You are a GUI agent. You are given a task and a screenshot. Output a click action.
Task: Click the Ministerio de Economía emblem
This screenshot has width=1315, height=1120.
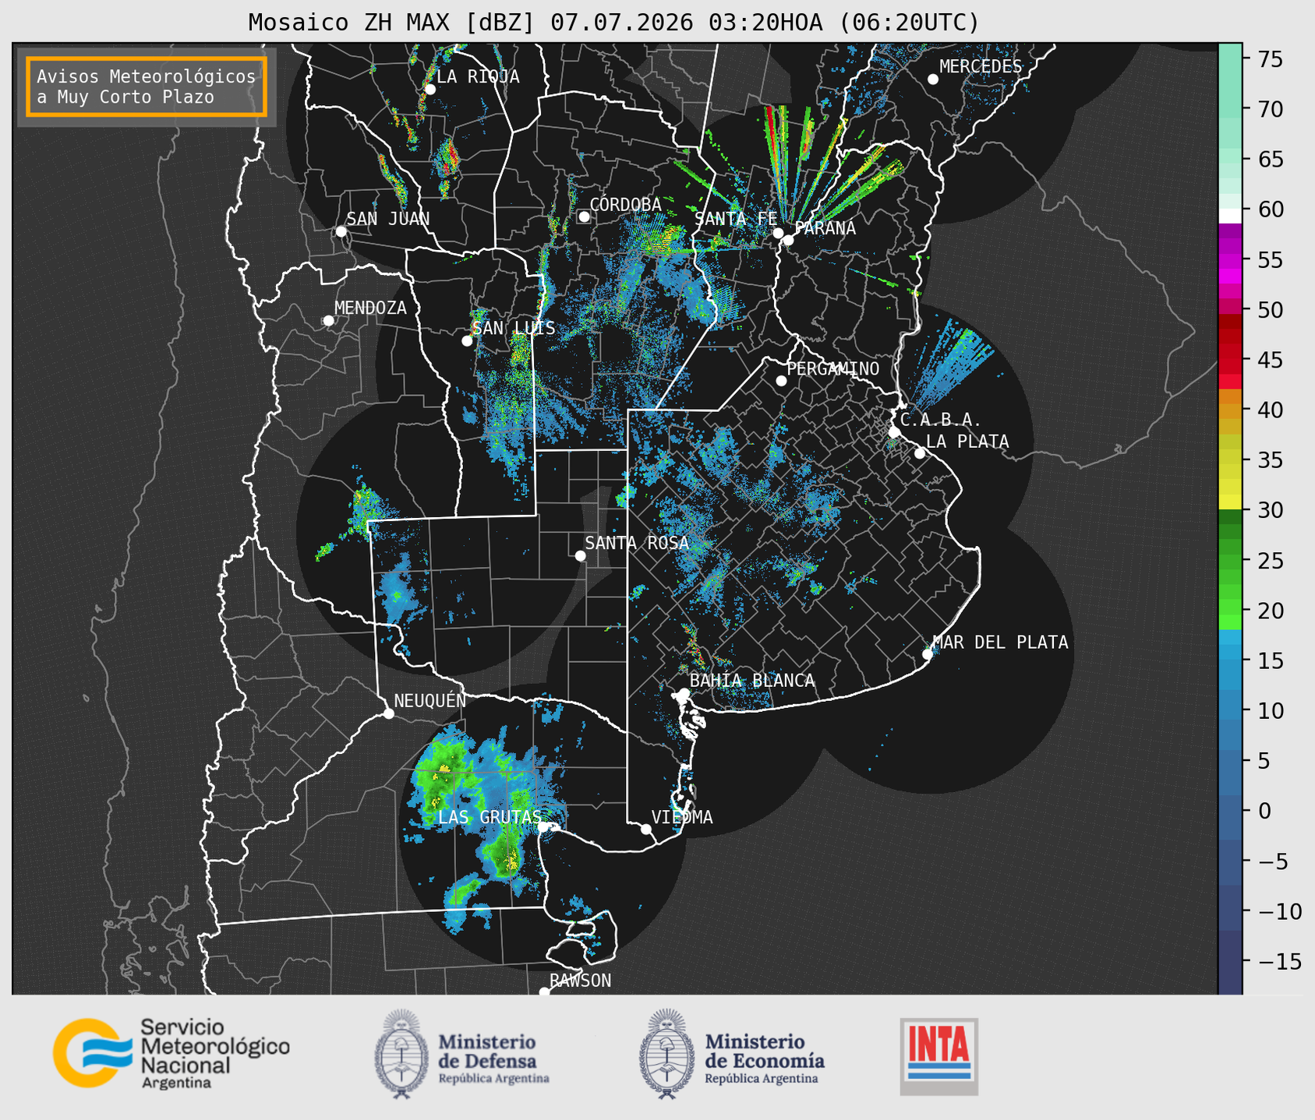666,1054
